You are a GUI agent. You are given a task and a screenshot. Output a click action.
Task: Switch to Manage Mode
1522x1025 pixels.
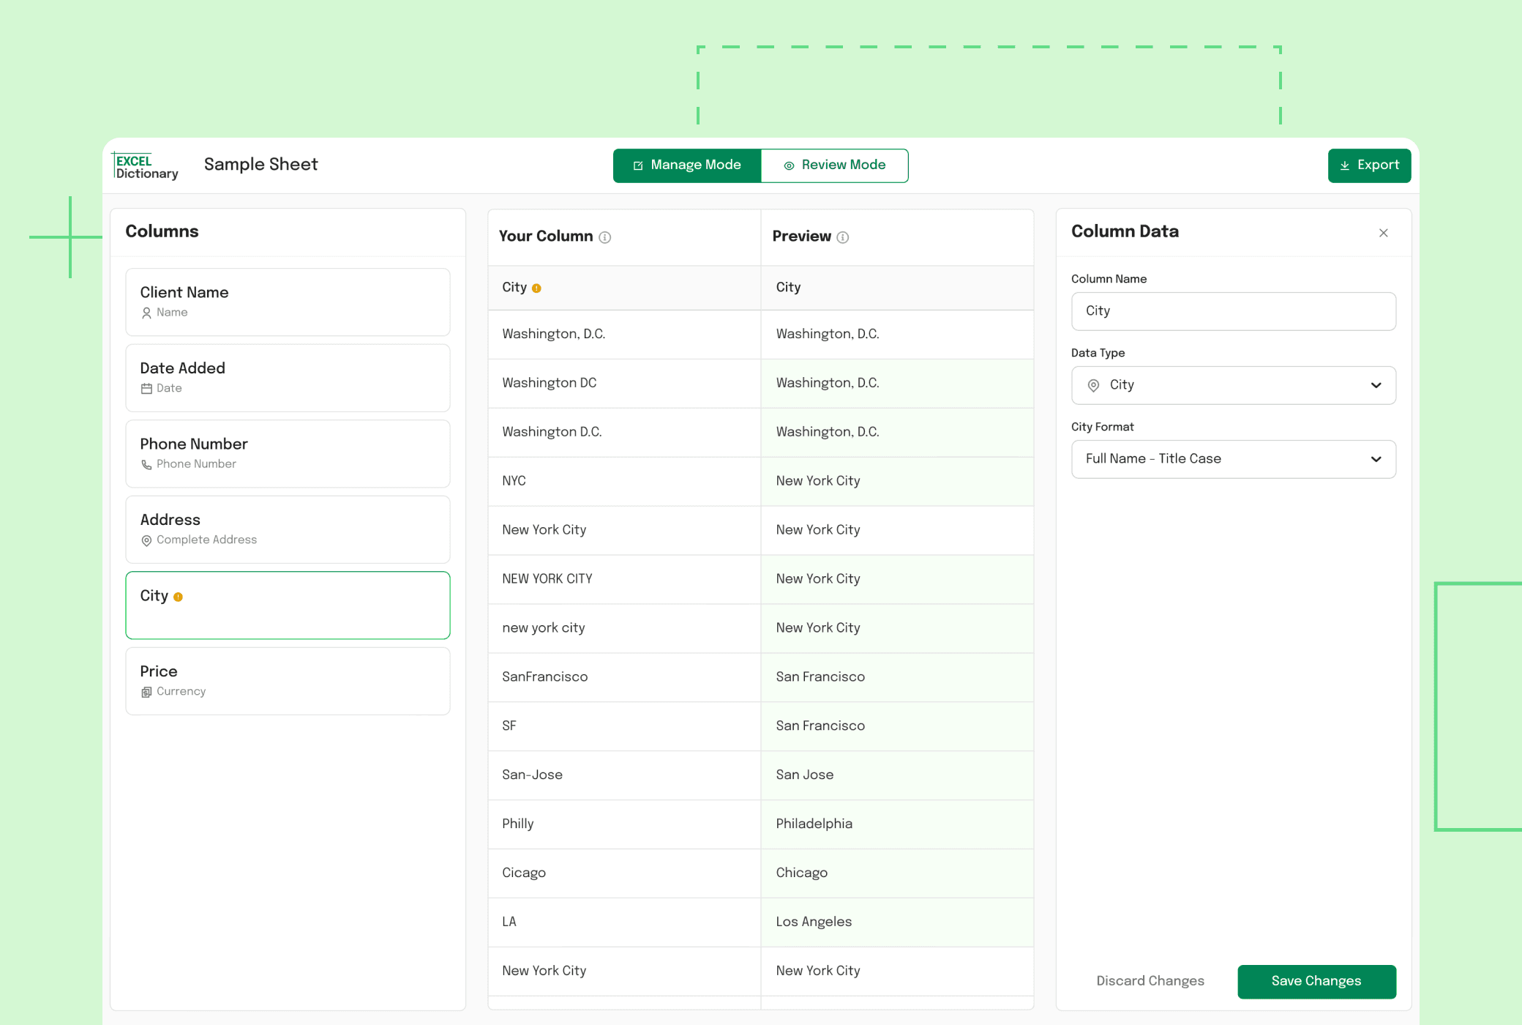pos(686,165)
